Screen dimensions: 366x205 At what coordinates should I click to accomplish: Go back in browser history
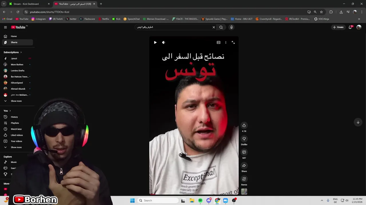click(x=4, y=12)
